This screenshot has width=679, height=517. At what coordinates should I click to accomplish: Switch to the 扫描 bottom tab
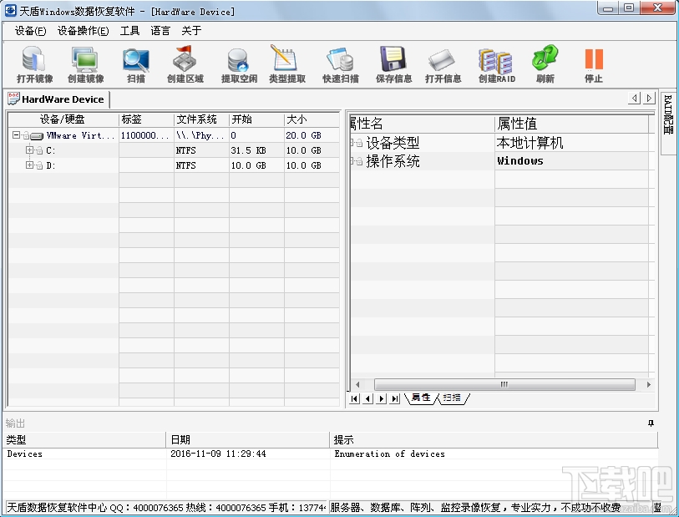[452, 398]
